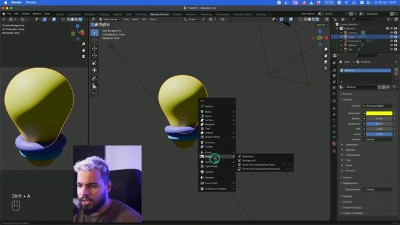
Task: Click the pan hand icon in right viewport
Action: [326, 56]
